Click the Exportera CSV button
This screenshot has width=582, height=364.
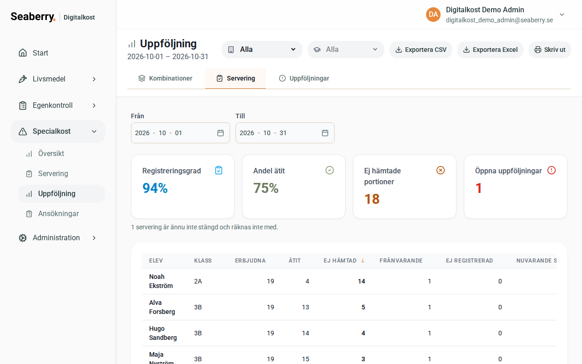(x=421, y=50)
